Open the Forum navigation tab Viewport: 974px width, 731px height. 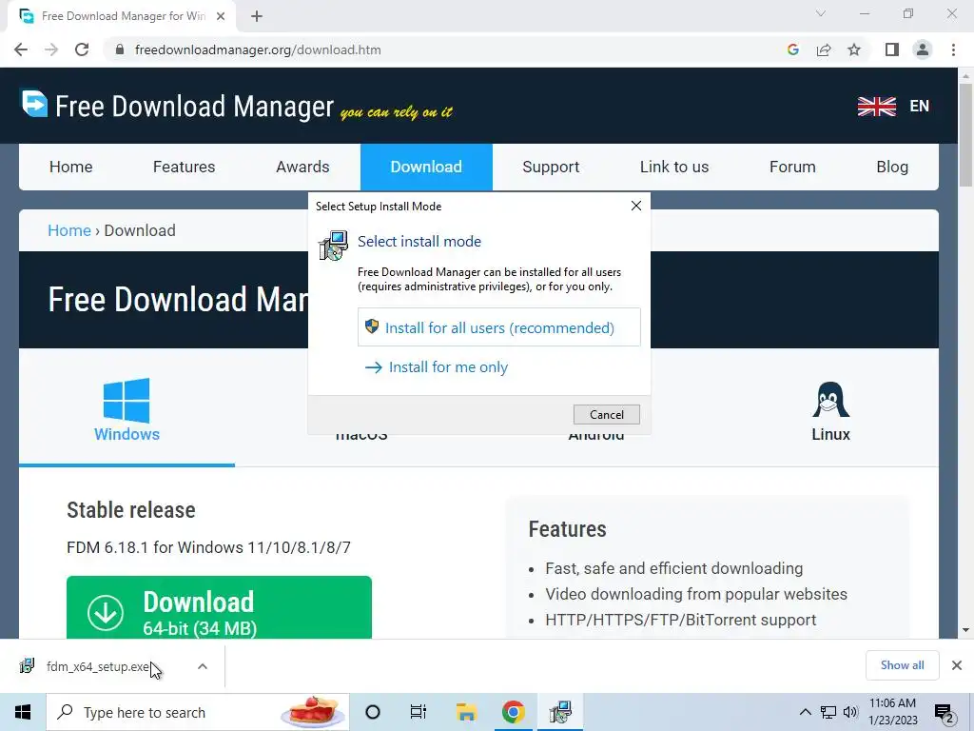point(792,167)
